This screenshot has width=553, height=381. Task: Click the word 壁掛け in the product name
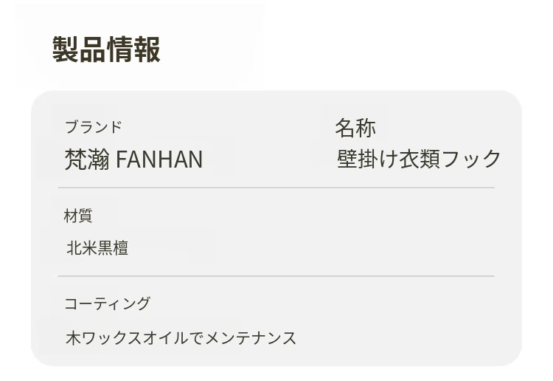tap(367, 159)
